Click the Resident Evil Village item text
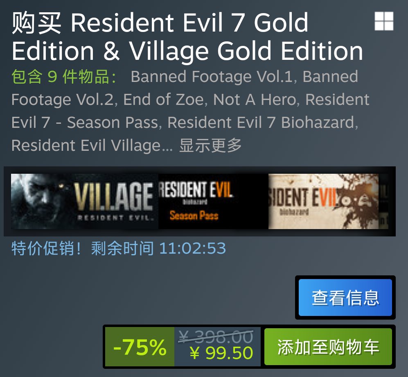This screenshot has height=377, width=408. tap(92, 145)
